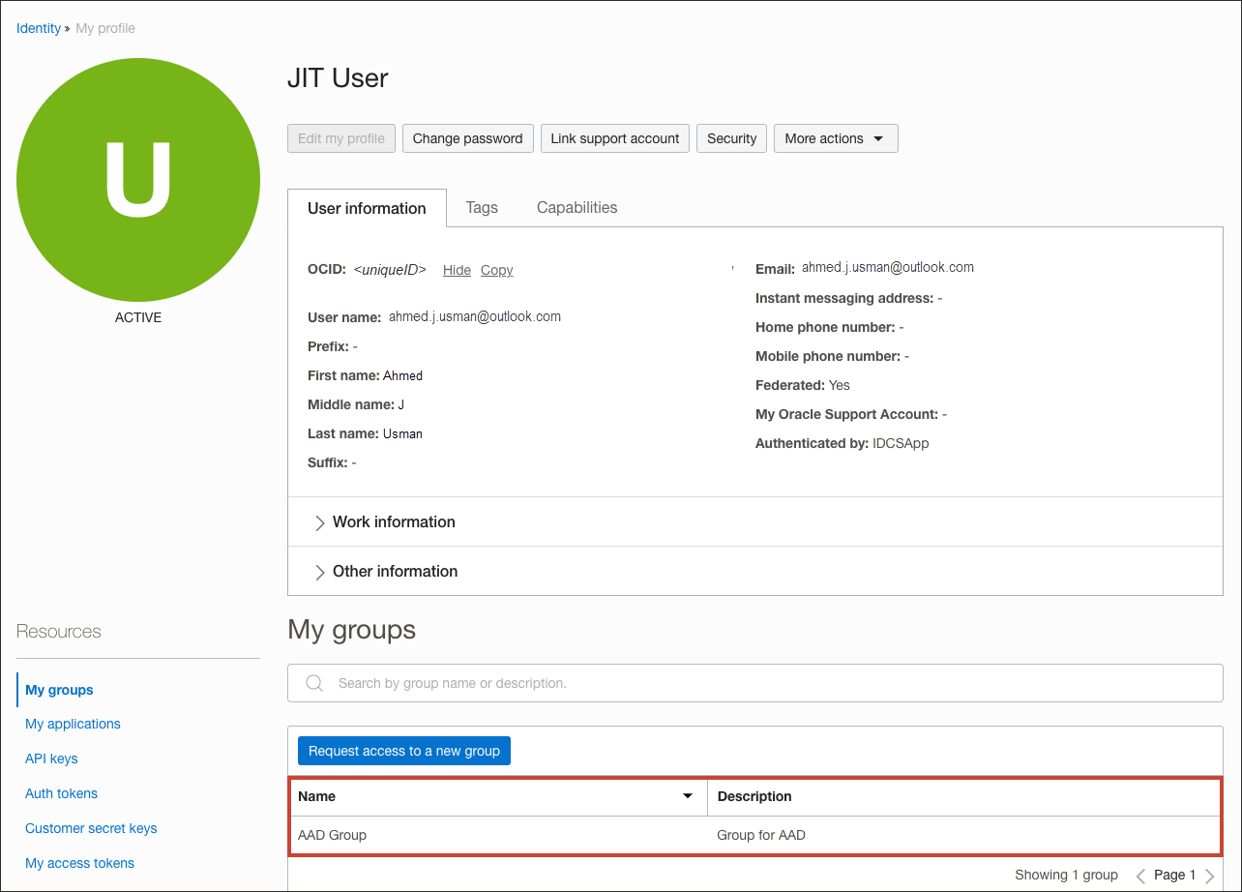Hide the OCID value
This screenshot has width=1242, height=892.
[x=456, y=269]
